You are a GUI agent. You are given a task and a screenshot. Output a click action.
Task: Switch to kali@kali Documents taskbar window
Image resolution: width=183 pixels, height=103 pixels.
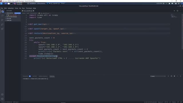[36, 3]
